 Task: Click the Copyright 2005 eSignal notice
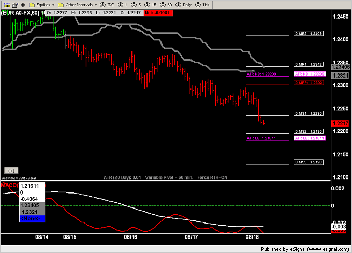pyautogui.click(x=19, y=178)
